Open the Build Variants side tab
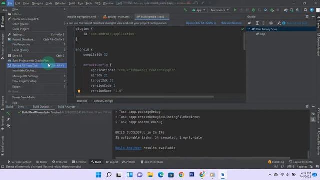 pos(2,145)
